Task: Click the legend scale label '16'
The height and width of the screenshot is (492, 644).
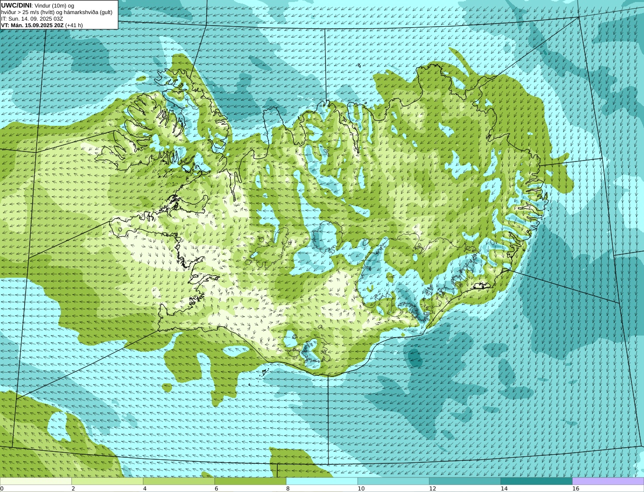Action: pyautogui.click(x=576, y=488)
